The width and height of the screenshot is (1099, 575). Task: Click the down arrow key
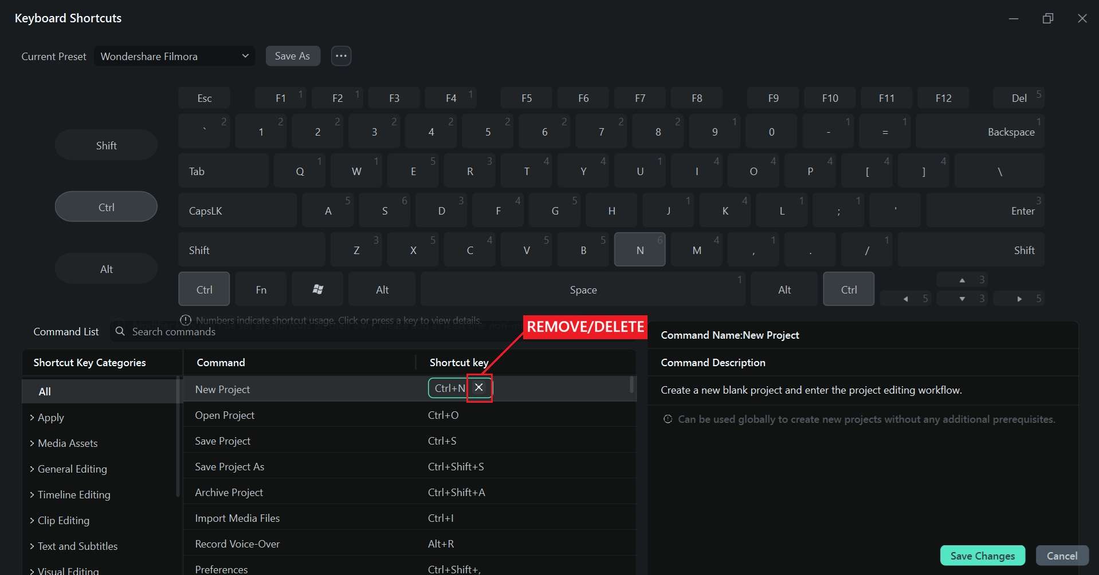point(962,299)
